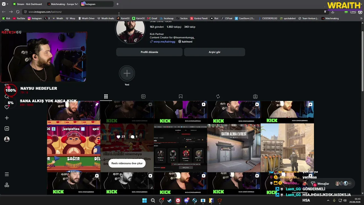Open profile via sidebar avatar icon
The width and height of the screenshot is (364, 205).
[7, 139]
